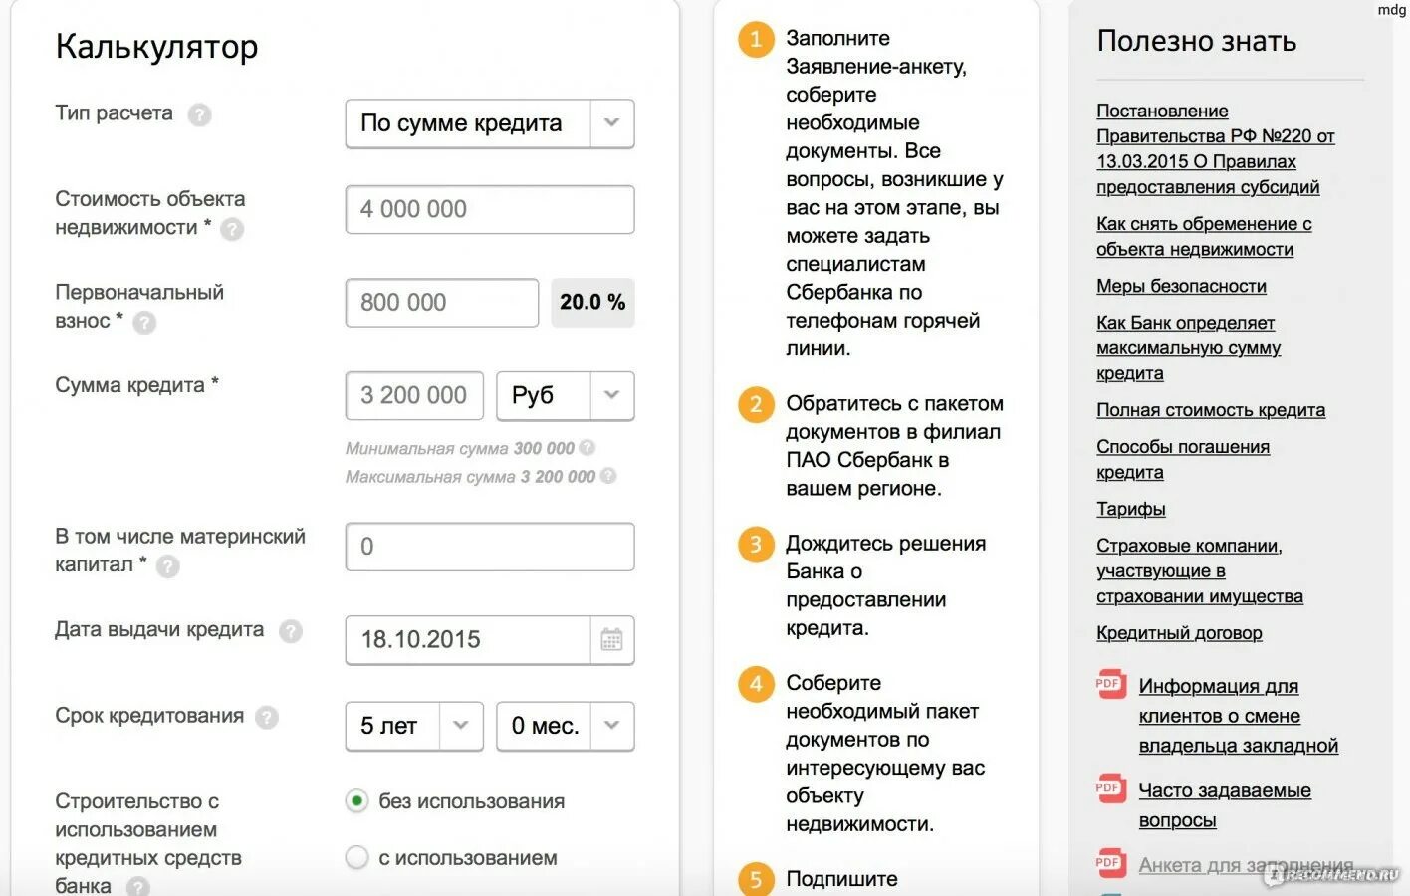Click the down payment field 800 000
Screen dimensions: 1410x896
click(442, 303)
